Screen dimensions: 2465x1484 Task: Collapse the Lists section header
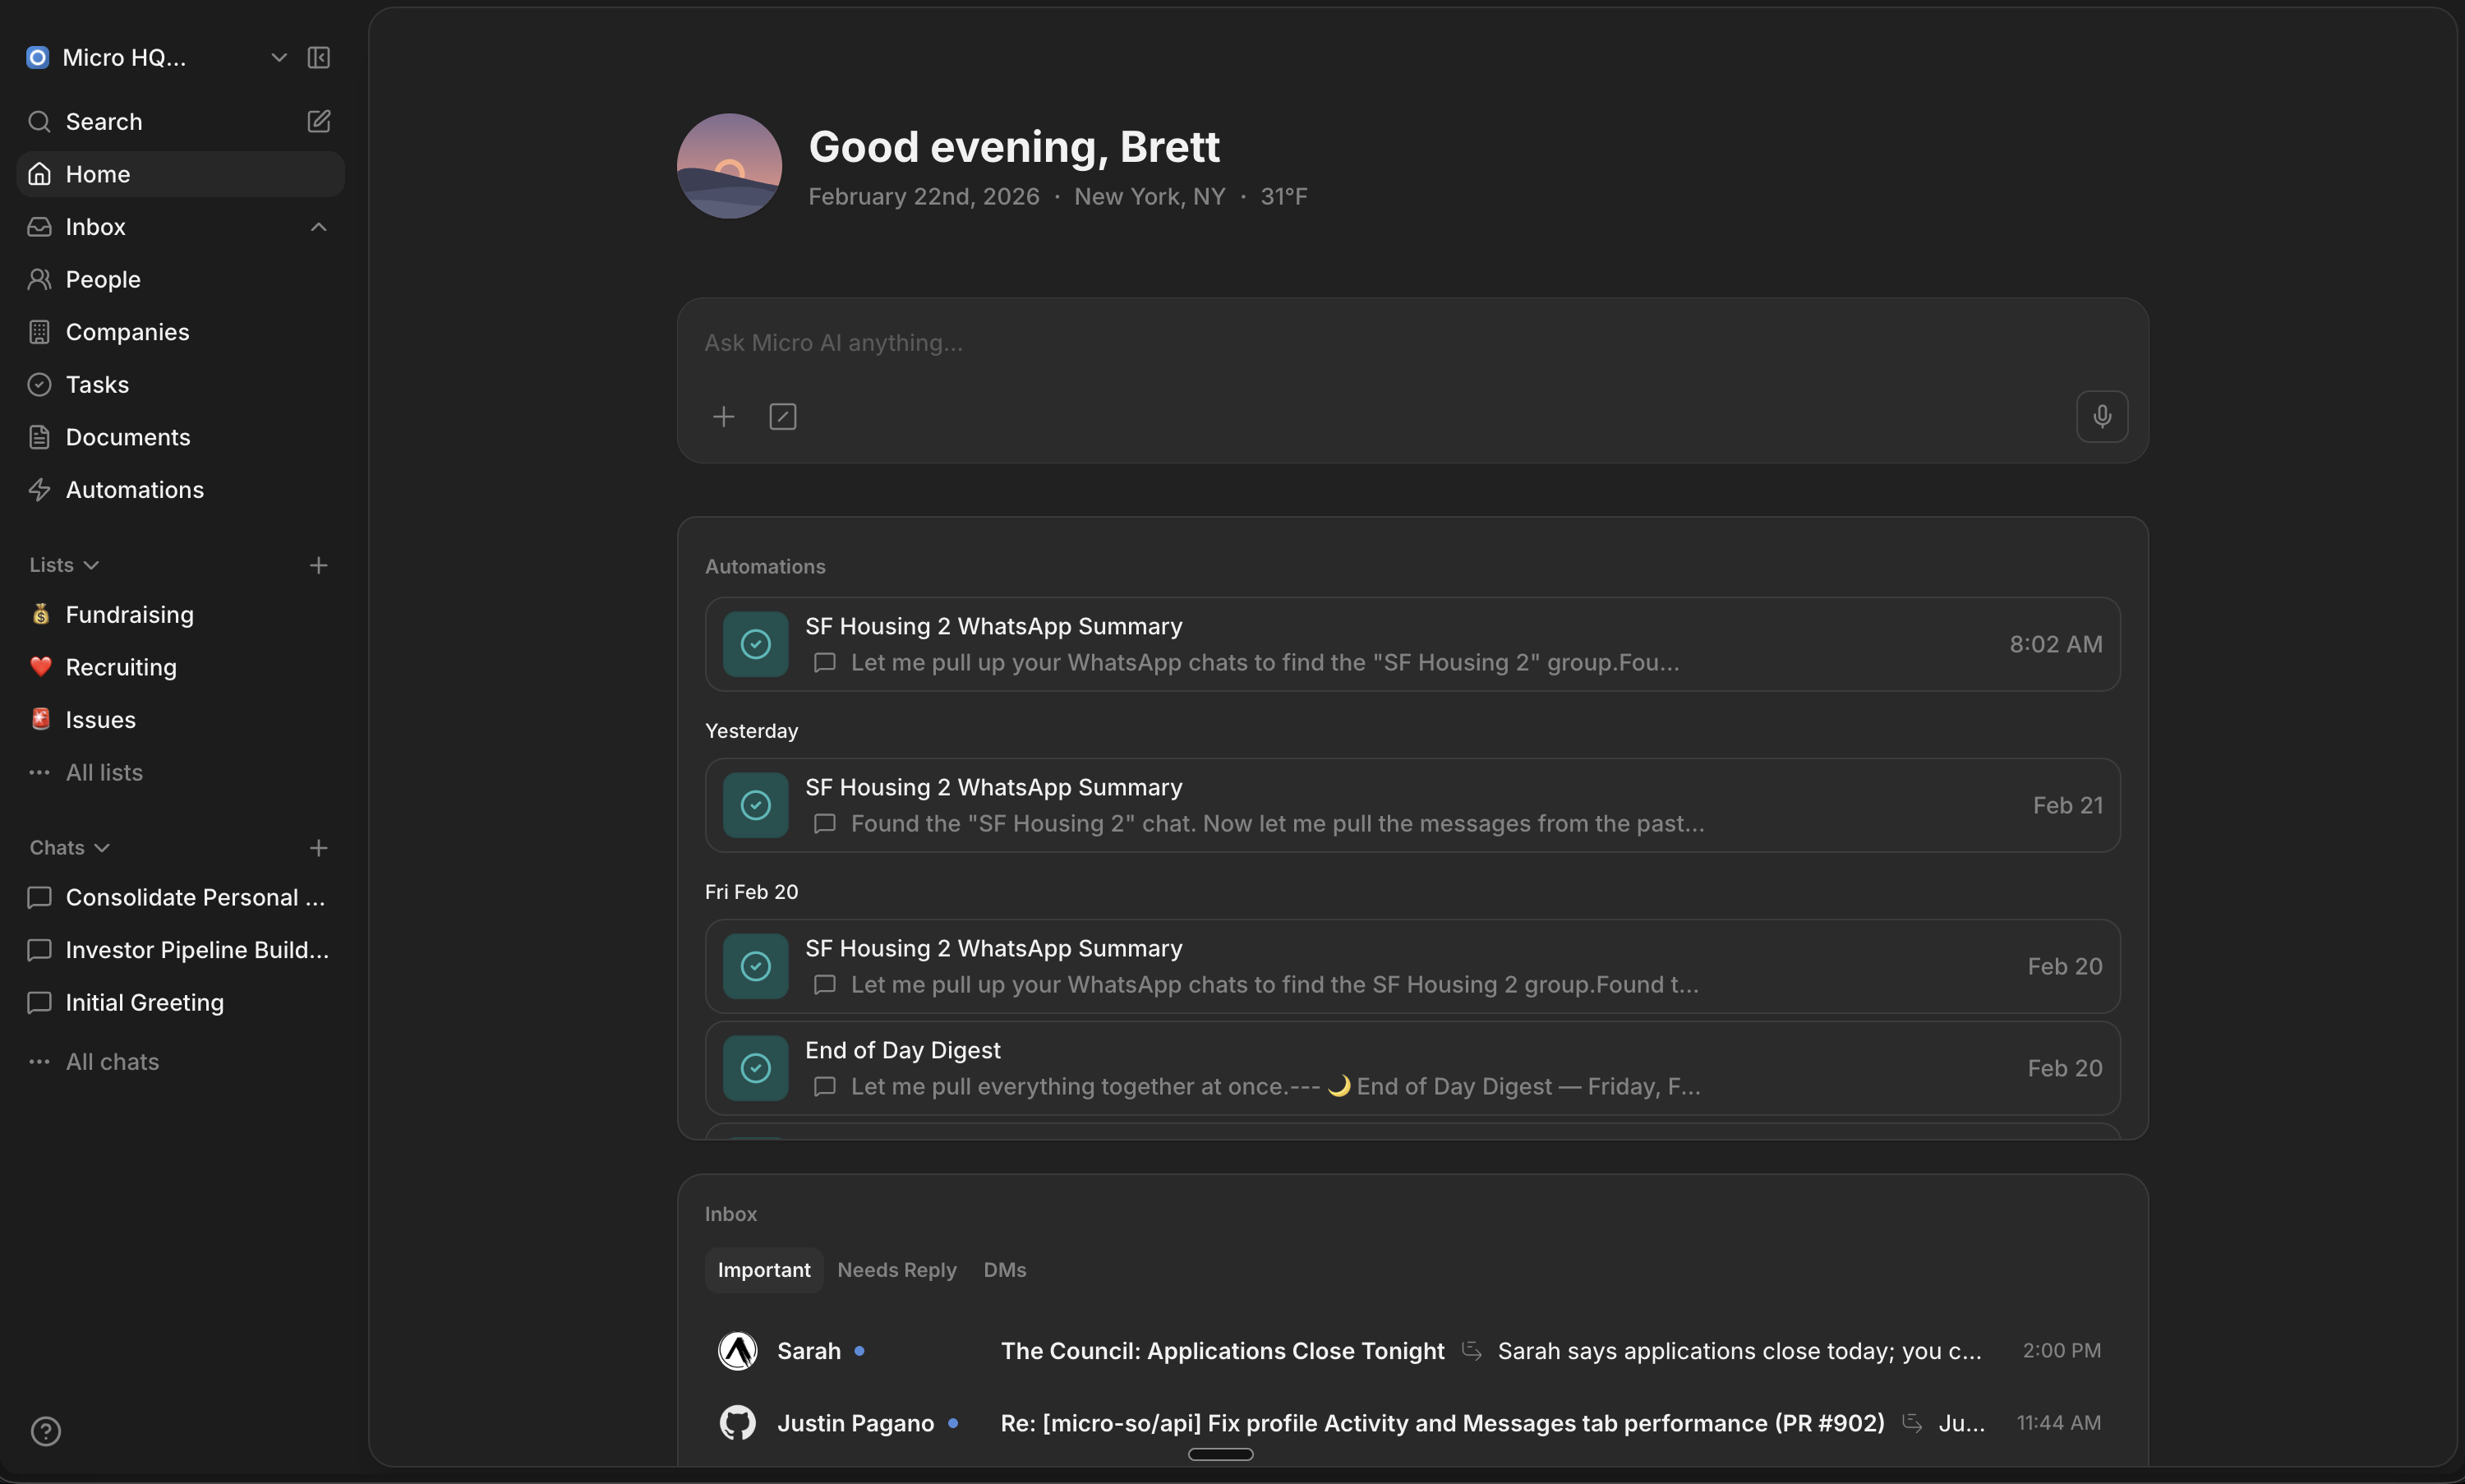click(x=64, y=566)
